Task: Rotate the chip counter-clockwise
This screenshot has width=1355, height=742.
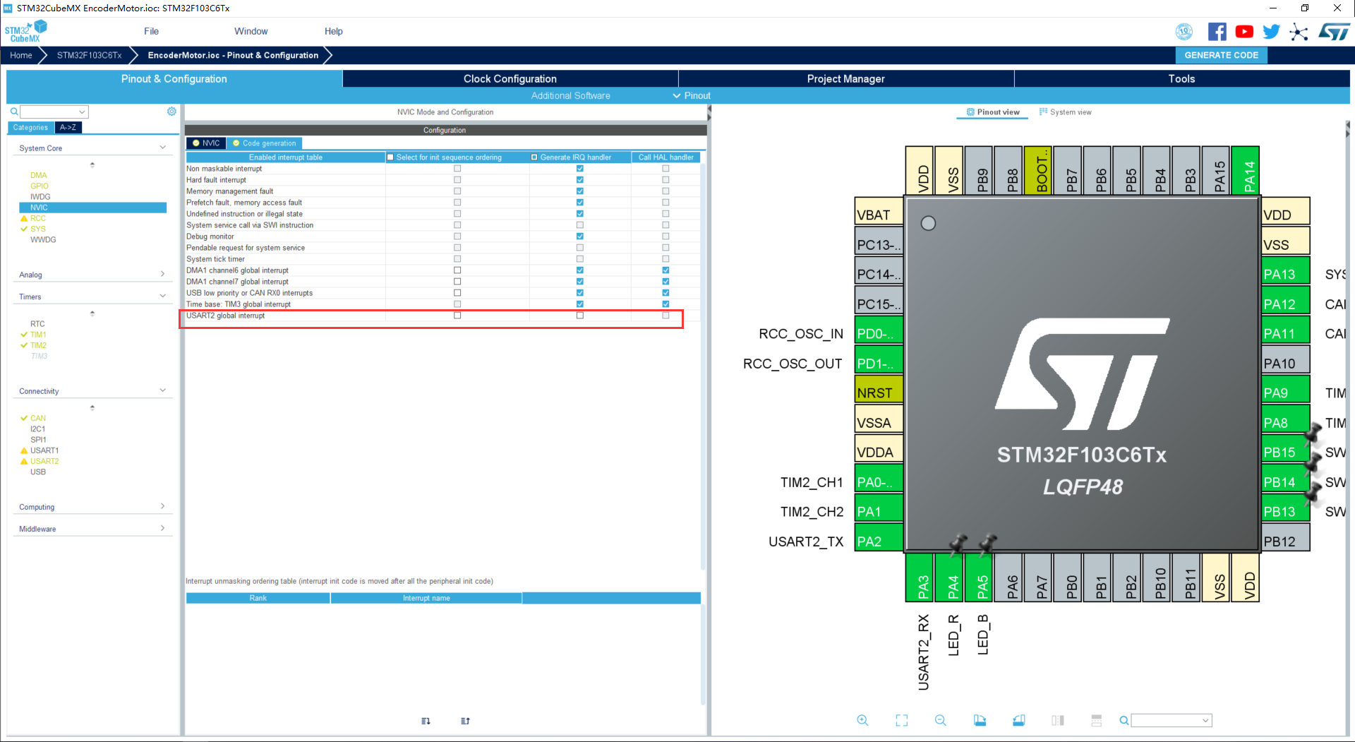Action: coord(1018,720)
